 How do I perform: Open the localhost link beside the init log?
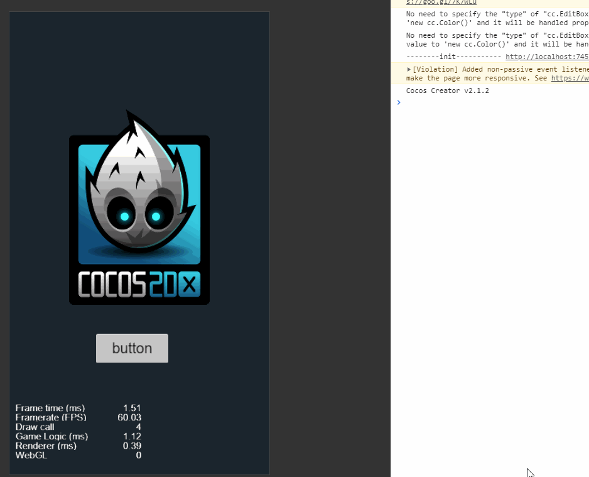[x=547, y=57]
